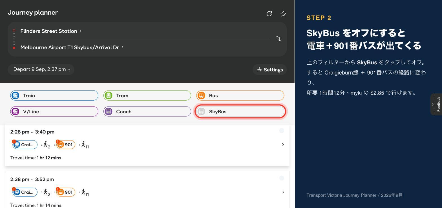Toggle the Train filter
This screenshot has height=208, width=442.
(x=54, y=96)
